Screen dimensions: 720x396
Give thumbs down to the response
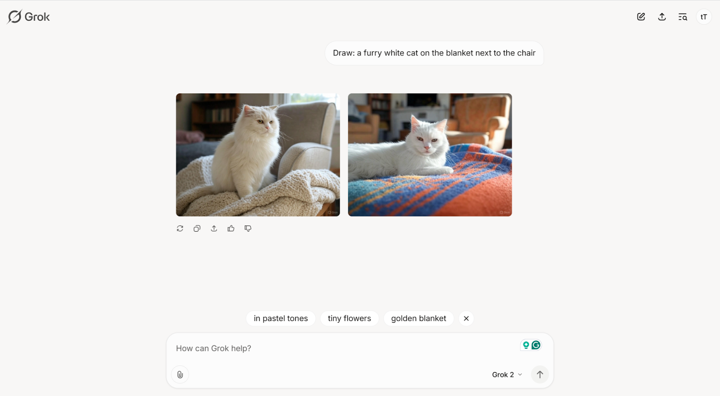(248, 229)
